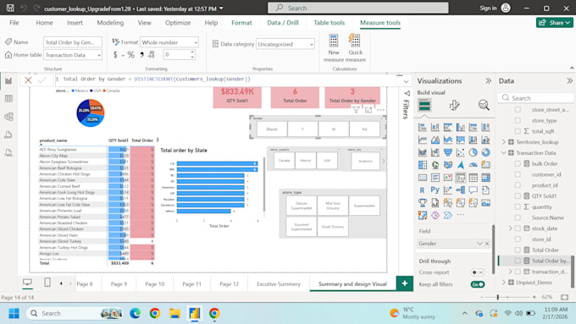
Task: Switch to Table view in left sidebar
Action: click(x=8, y=99)
